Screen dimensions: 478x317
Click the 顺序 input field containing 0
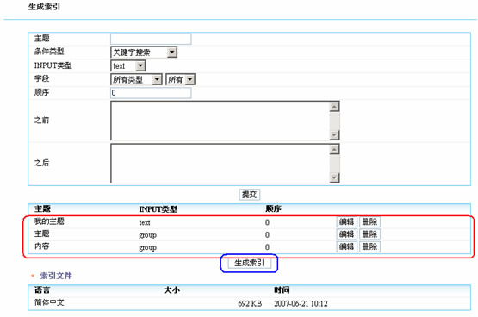[x=151, y=93]
